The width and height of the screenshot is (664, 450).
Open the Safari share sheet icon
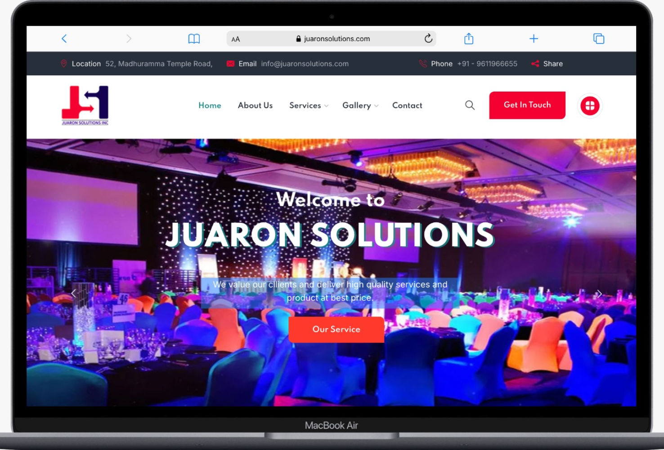[469, 38]
